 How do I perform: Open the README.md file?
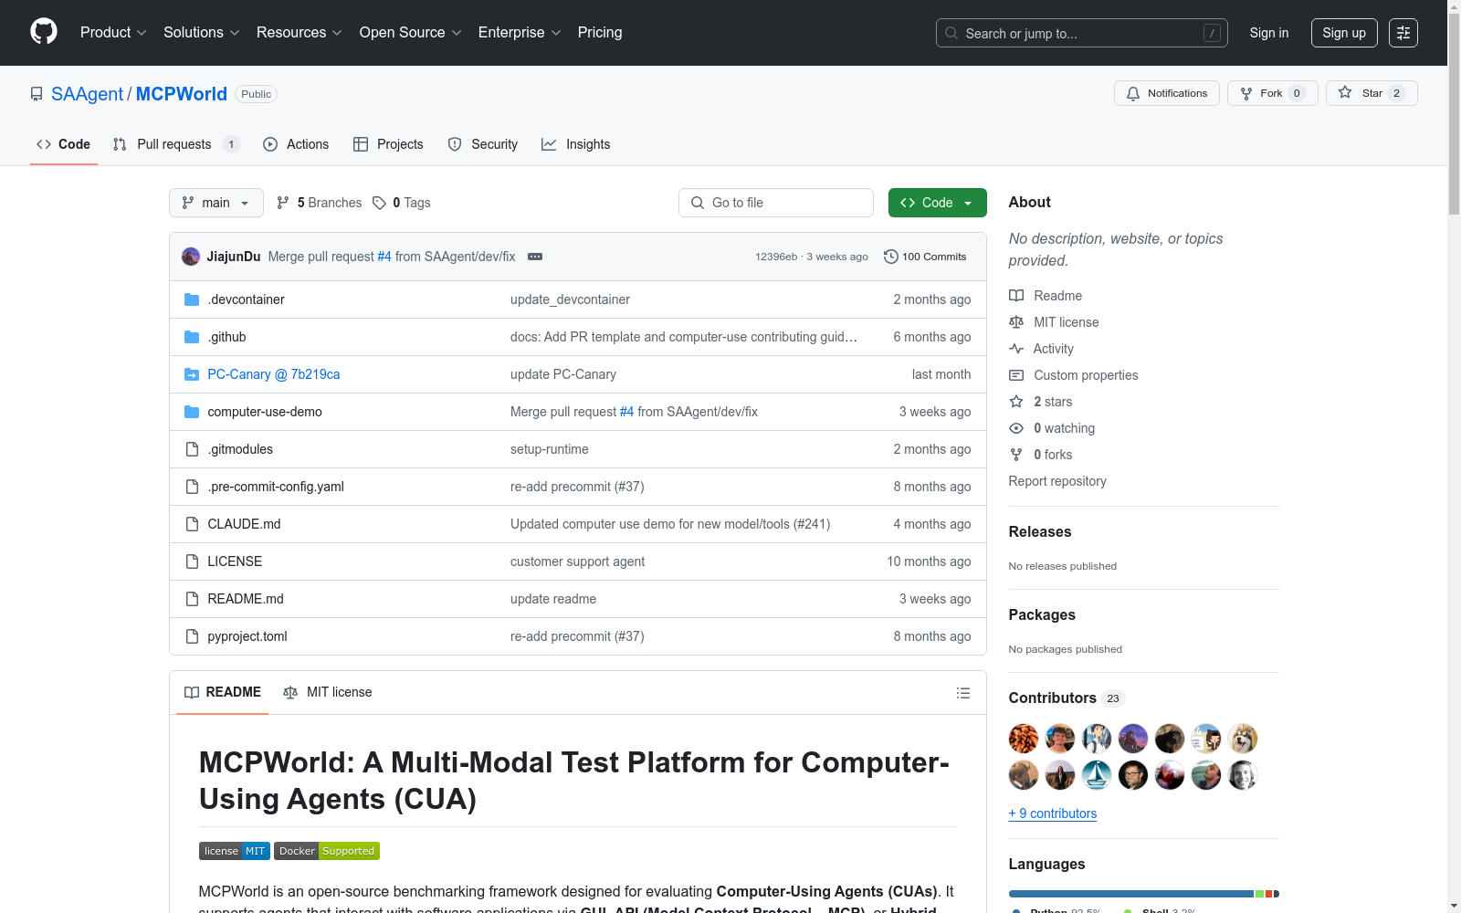tap(246, 599)
